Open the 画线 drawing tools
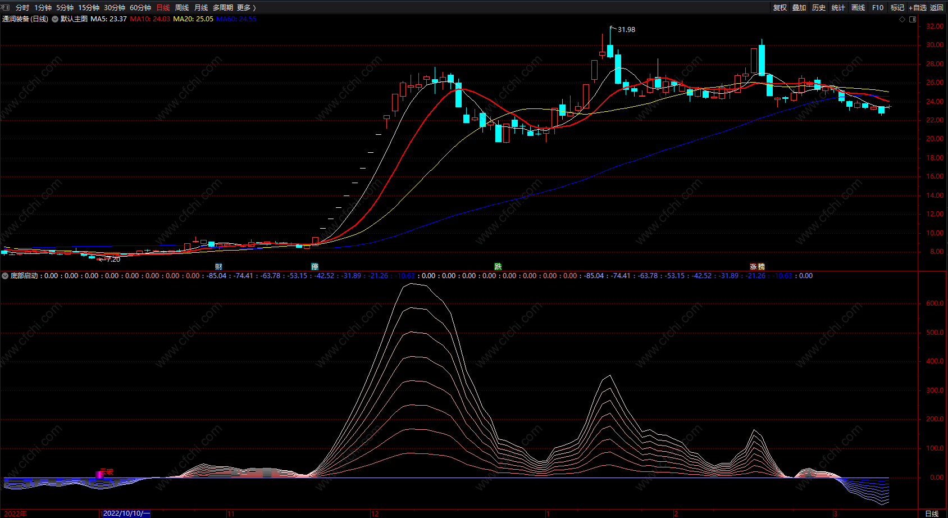The height and width of the screenshot is (518, 948). pos(858,7)
